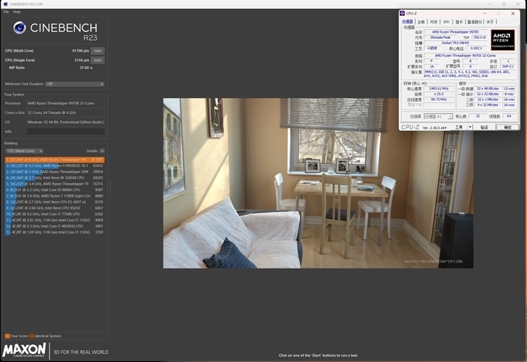Viewport: 527px width, 362px height.
Task: Click the Identical System legend swatch
Action: (x=31, y=336)
